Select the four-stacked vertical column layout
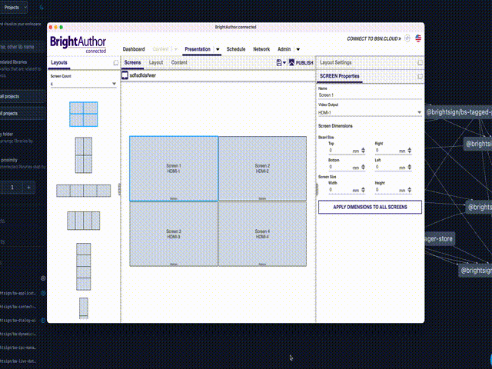 (84, 267)
